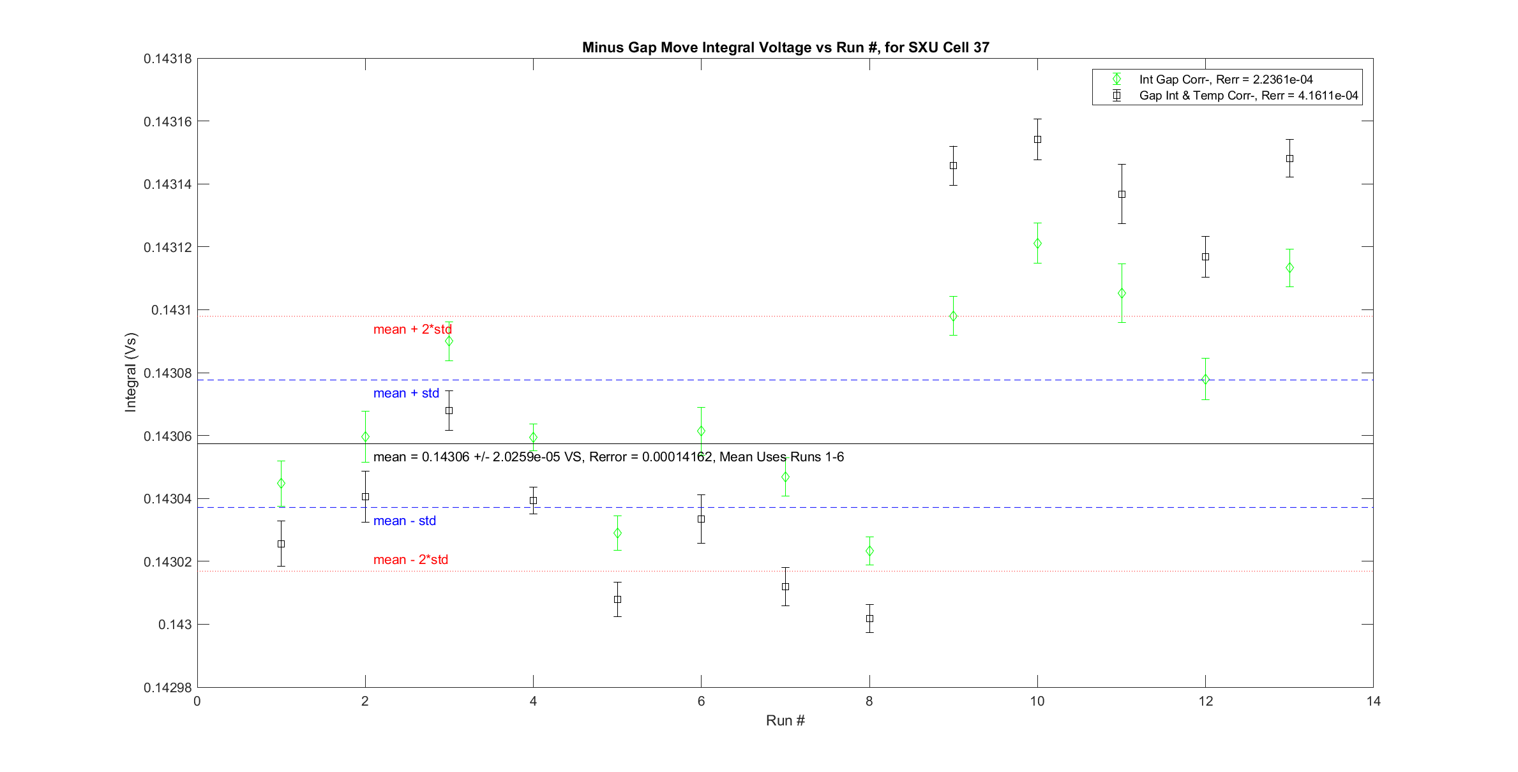Select the 'Integral (Vs)' y-axis label

tap(131, 372)
